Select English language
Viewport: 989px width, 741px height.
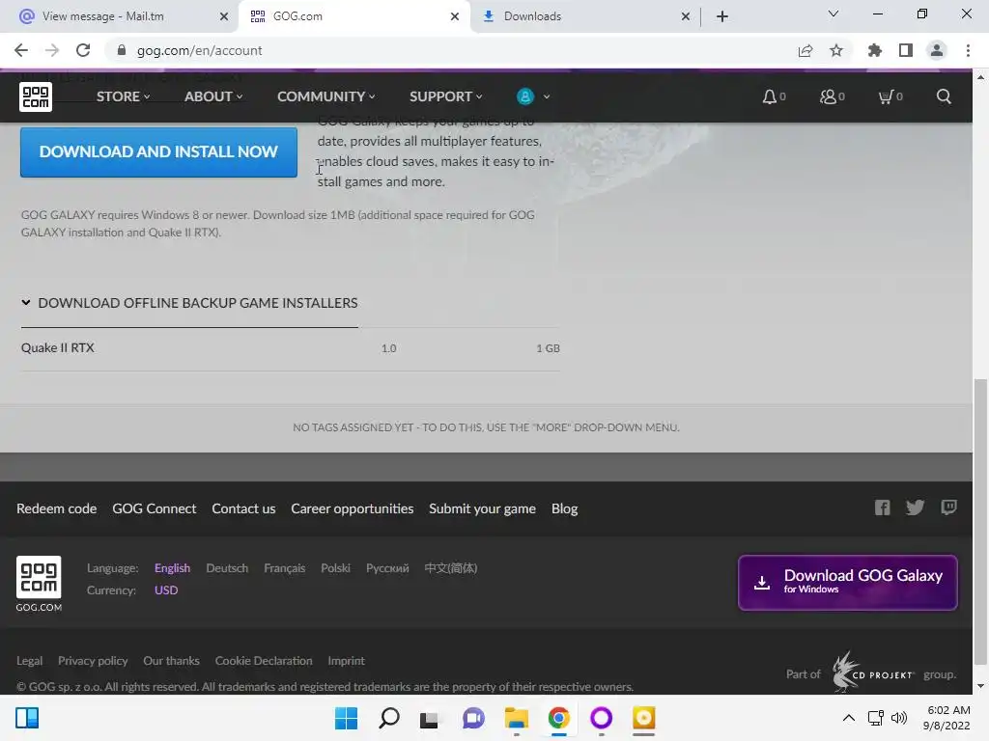point(172,567)
